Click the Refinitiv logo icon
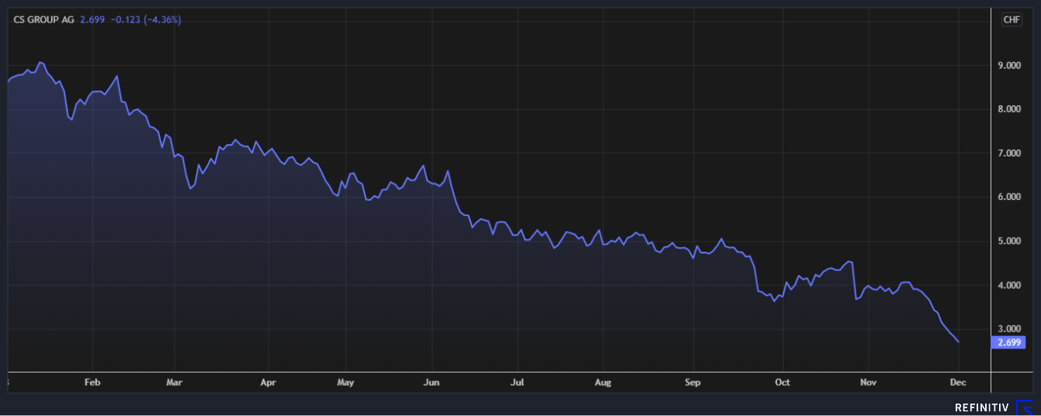This screenshot has height=416, width=1041. (x=1024, y=407)
